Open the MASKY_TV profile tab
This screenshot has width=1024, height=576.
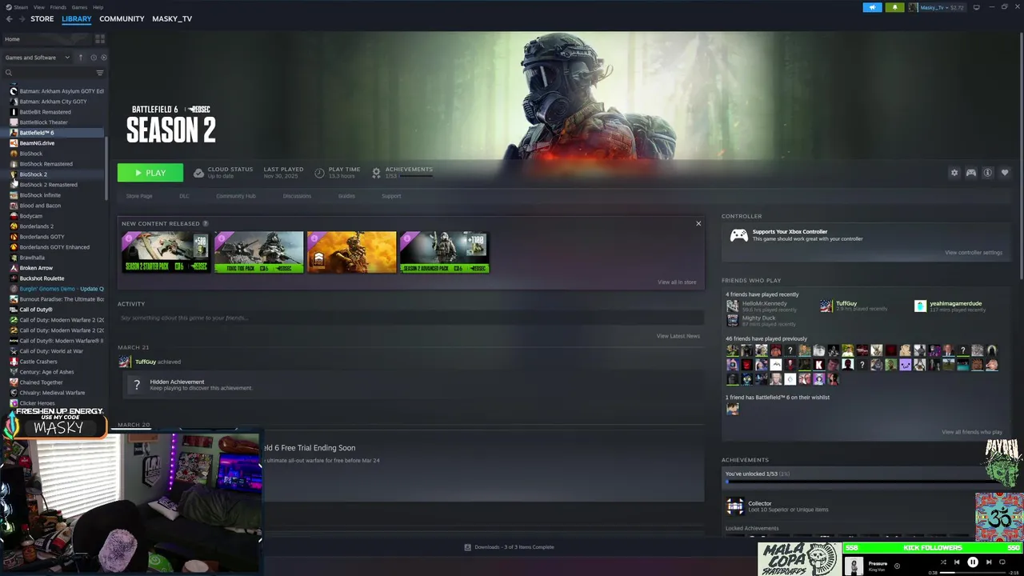click(172, 18)
